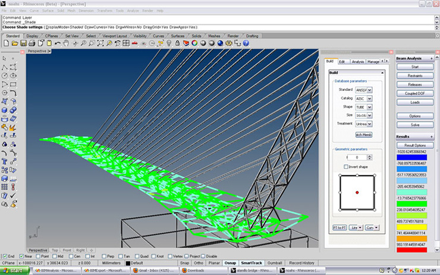This screenshot has height=275, width=440.
Task: Click the Open folder icon in toolbar
Action: [x=15, y=43]
